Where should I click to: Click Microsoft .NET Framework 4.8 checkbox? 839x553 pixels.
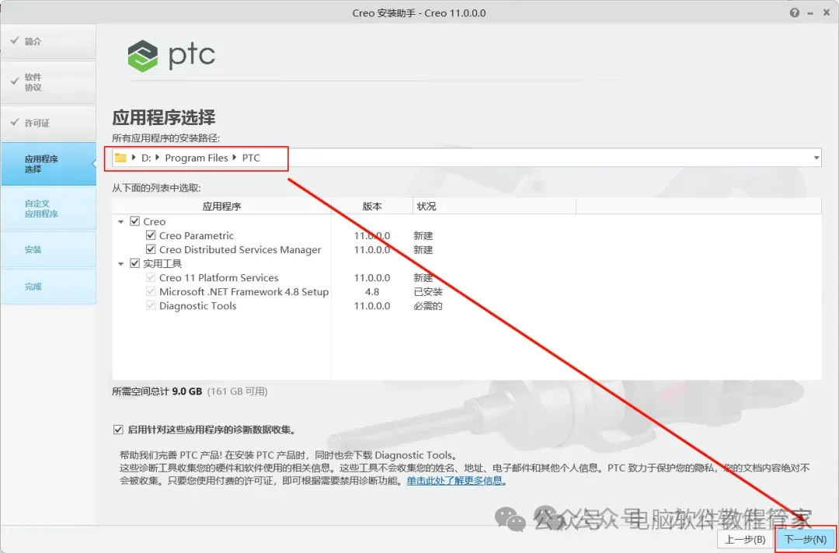click(151, 291)
